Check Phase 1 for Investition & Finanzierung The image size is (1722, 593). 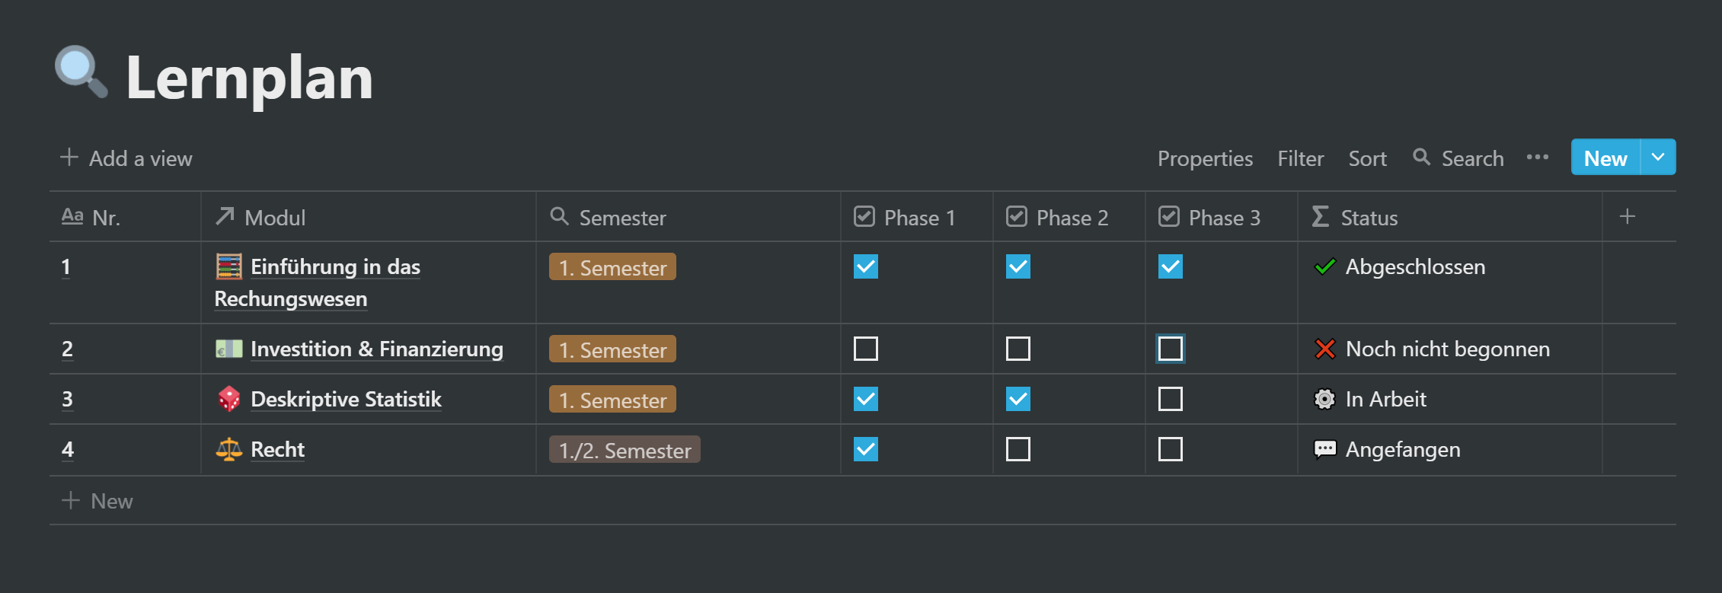pyautogui.click(x=866, y=349)
